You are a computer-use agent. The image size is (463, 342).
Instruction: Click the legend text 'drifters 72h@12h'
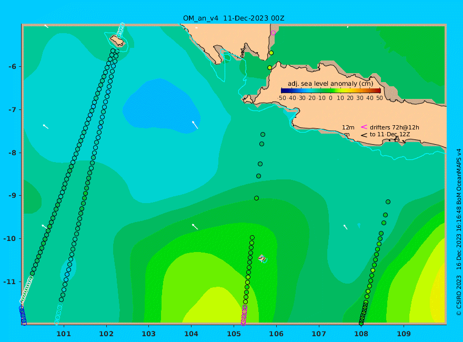point(394,127)
